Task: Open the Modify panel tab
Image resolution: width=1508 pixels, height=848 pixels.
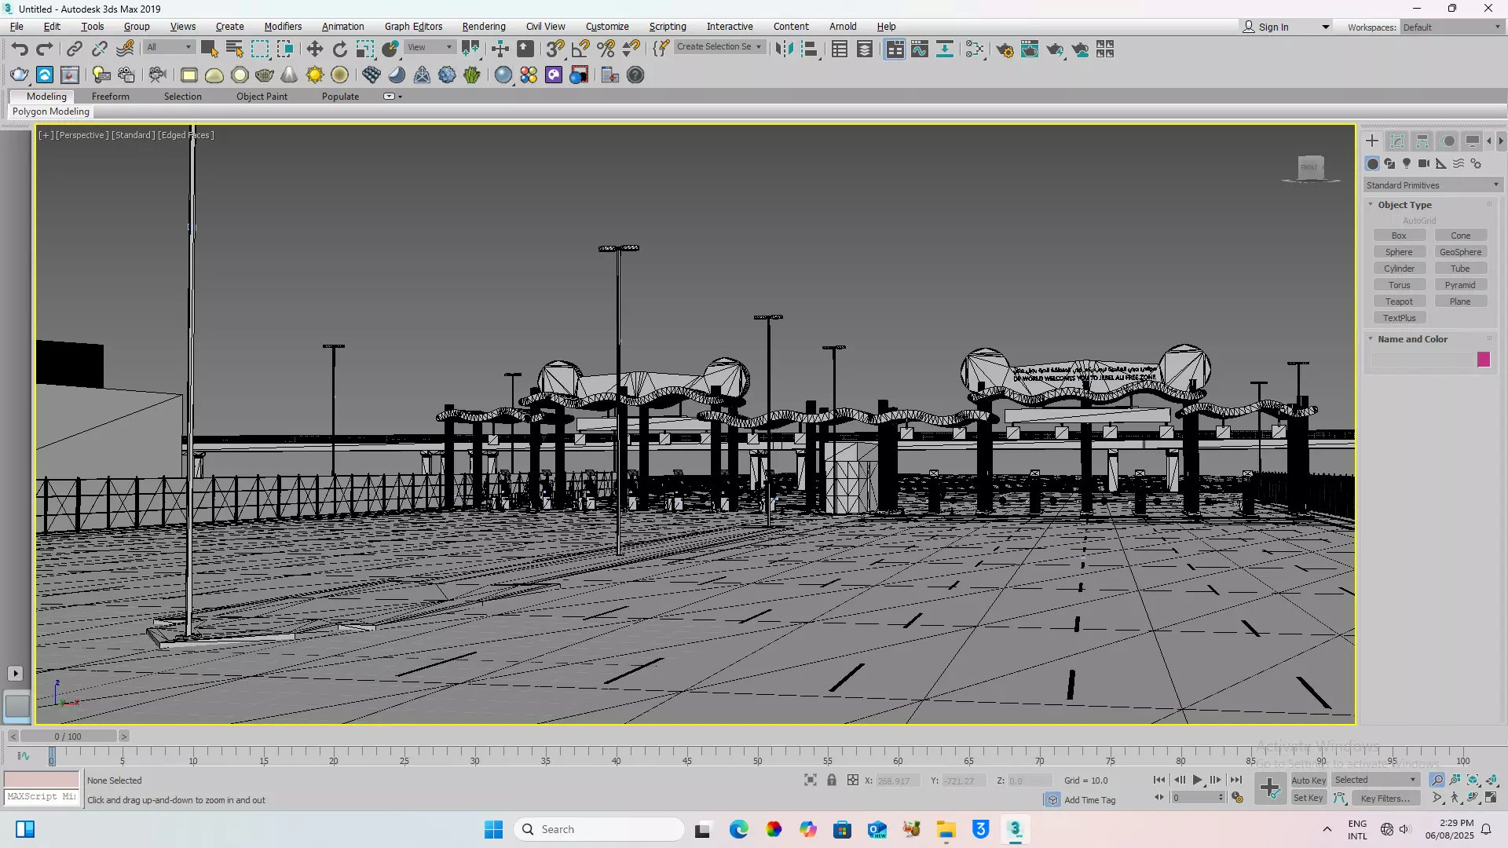Action: coord(1397,141)
